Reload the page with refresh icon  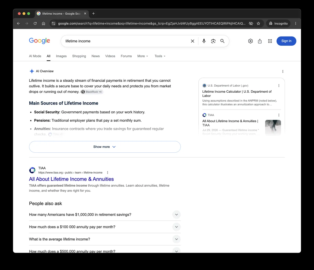pos(35,23)
